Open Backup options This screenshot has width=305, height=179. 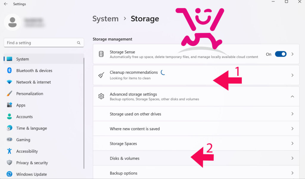click(x=196, y=172)
